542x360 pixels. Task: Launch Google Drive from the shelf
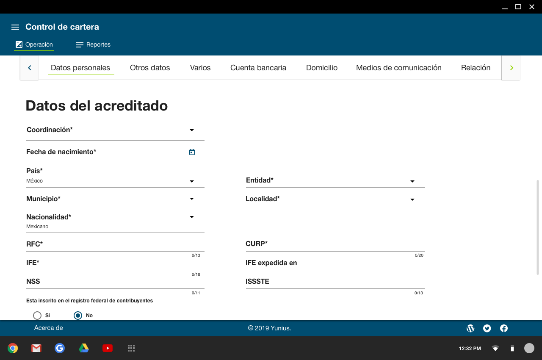coord(84,348)
